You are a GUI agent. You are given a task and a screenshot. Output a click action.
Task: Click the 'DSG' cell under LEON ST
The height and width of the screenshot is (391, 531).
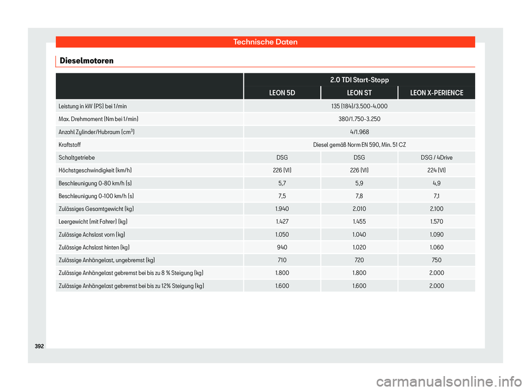360,157
